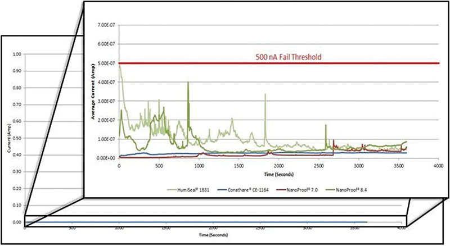Image resolution: width=450 pixels, height=246 pixels.
Task: Click the 3.00E-07 axis label
Action: (106, 101)
